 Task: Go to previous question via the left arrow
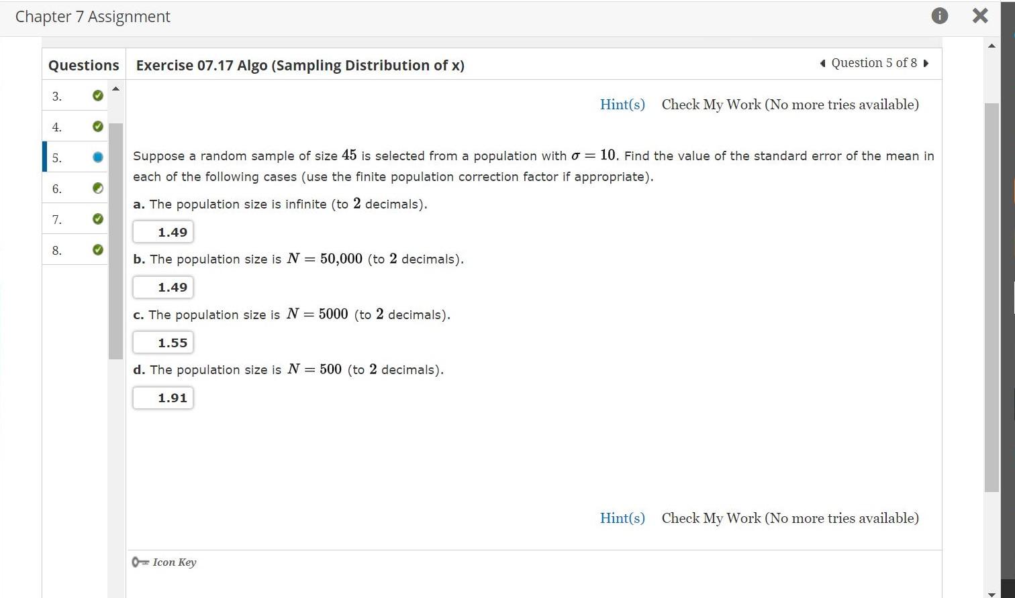[822, 62]
